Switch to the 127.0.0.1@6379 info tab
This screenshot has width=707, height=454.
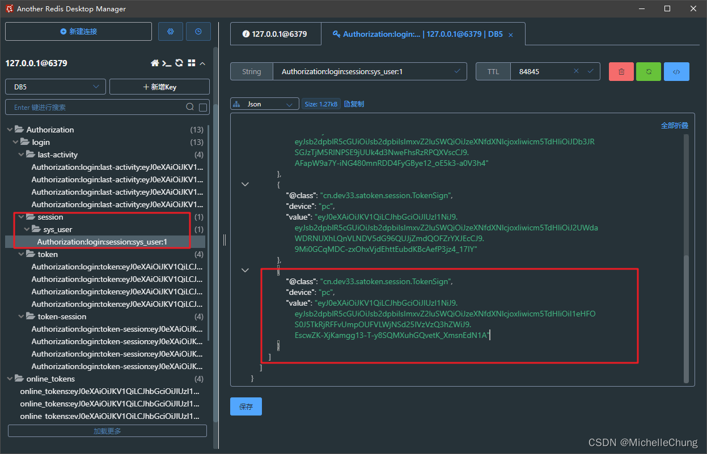[x=275, y=34]
